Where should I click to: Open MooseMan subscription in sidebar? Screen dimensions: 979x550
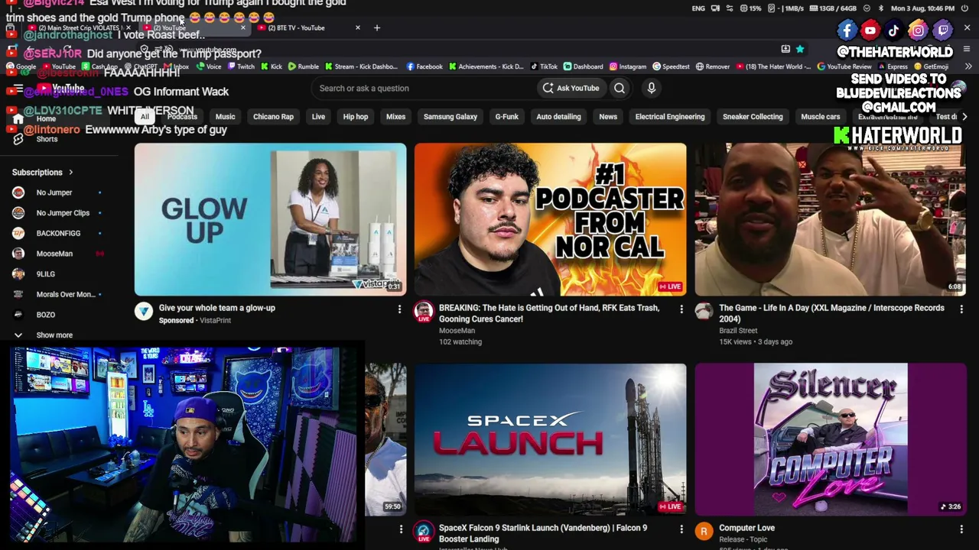[57, 254]
